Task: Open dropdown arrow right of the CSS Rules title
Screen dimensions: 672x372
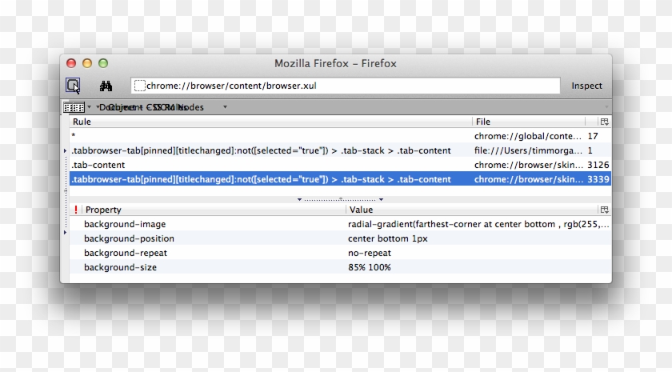Action: coord(225,106)
